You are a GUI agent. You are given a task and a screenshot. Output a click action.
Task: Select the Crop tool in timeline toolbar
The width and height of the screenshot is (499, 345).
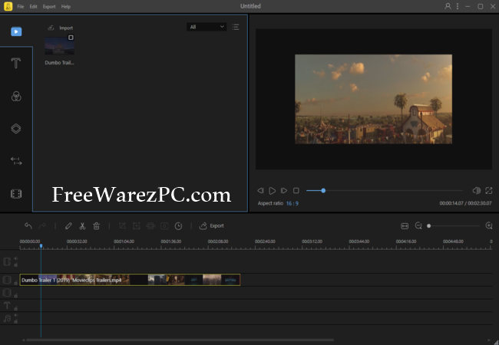tap(122, 226)
